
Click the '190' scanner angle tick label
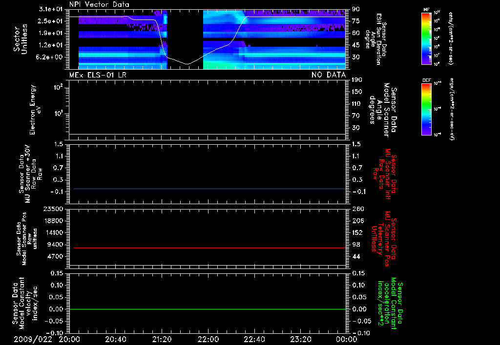tap(357, 80)
